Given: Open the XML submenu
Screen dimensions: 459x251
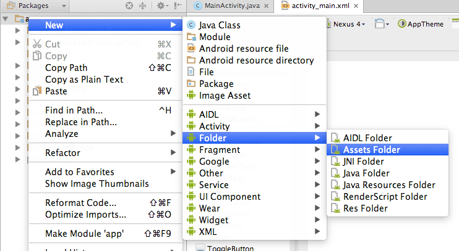Looking at the screenshot, I should coord(254,232).
